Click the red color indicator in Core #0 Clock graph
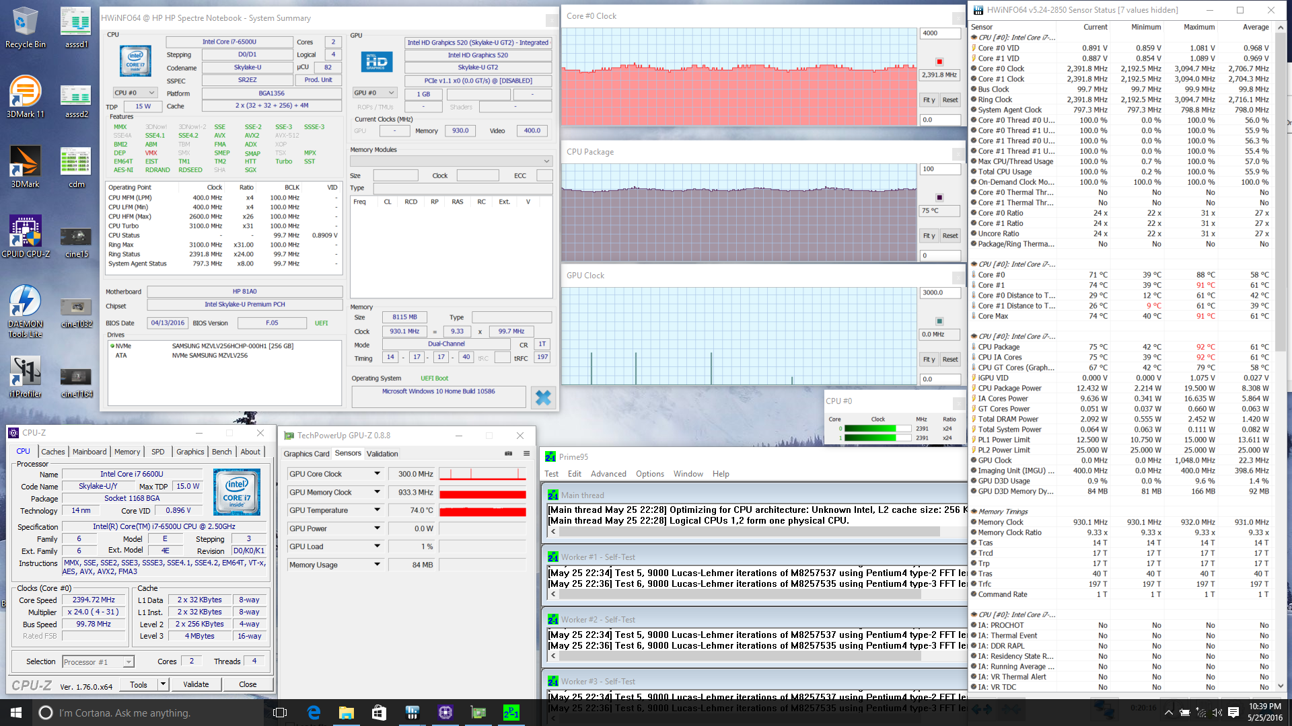1292x726 pixels. point(939,62)
